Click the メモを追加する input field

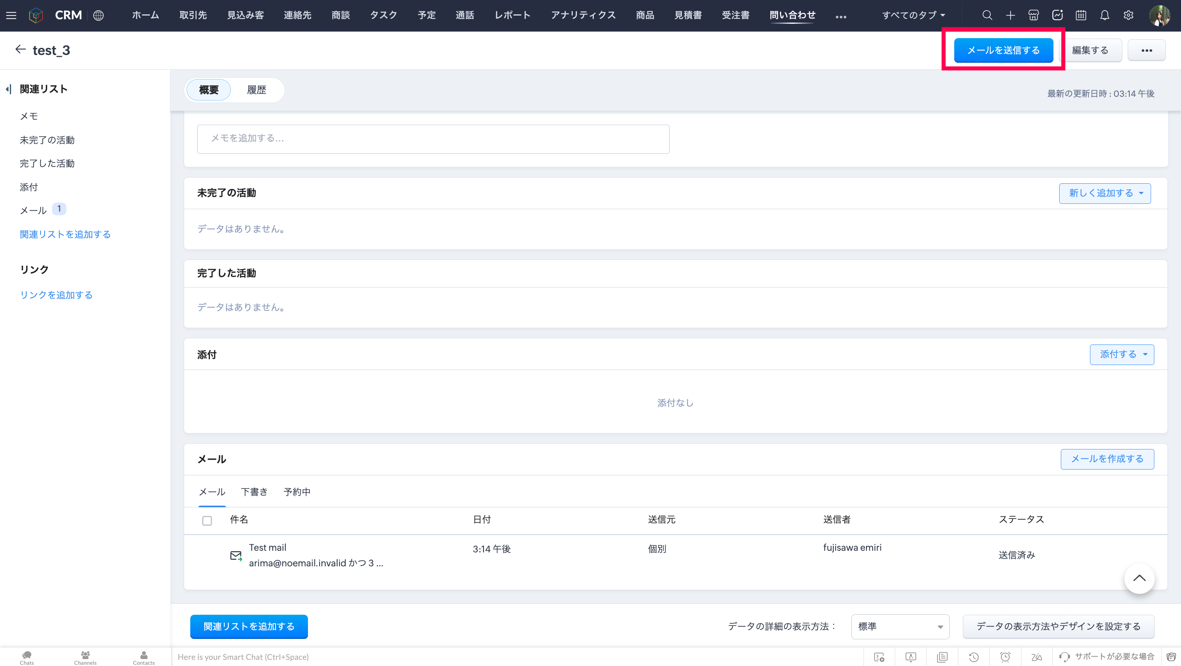click(x=433, y=139)
